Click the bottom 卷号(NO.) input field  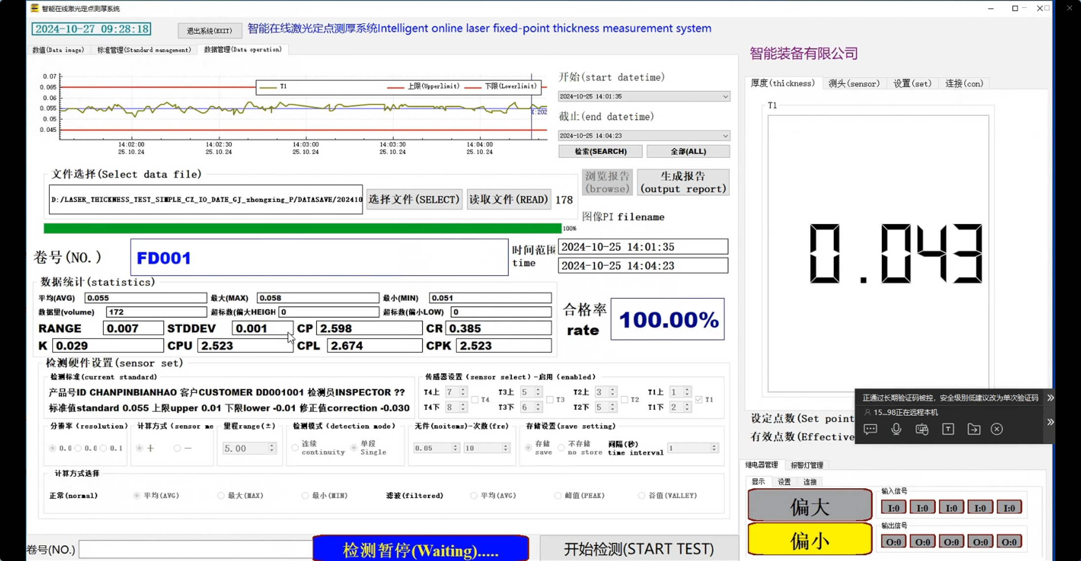pos(196,549)
